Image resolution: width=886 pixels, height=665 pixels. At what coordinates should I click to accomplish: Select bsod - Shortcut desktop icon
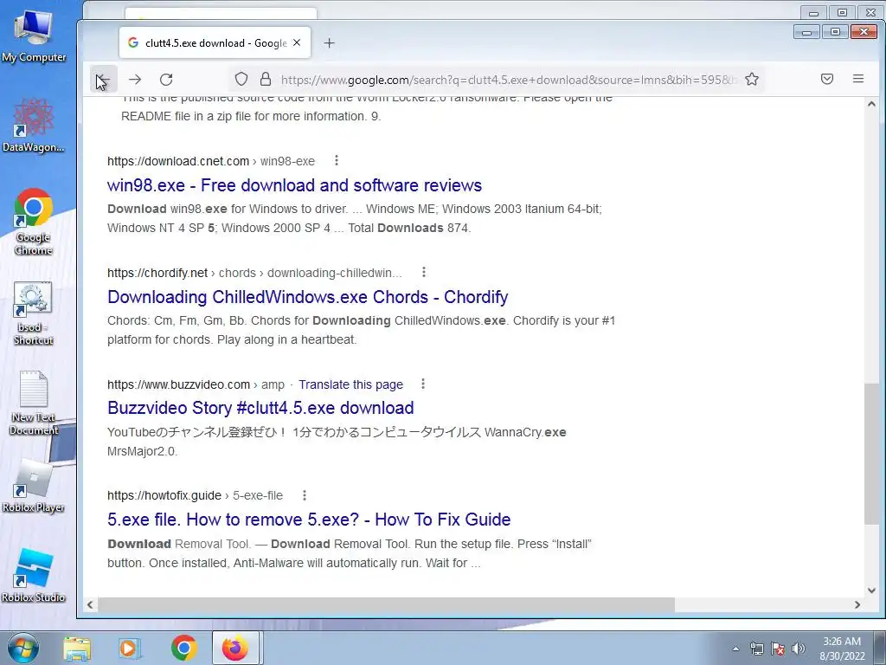point(34,313)
